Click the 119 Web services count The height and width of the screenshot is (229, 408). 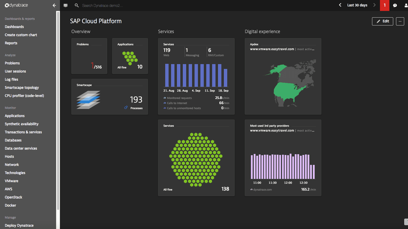tap(167, 50)
